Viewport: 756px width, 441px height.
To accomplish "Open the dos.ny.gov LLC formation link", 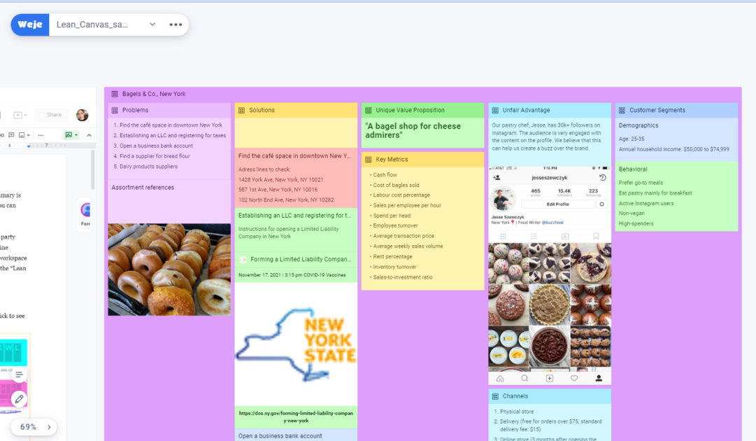I will click(294, 417).
